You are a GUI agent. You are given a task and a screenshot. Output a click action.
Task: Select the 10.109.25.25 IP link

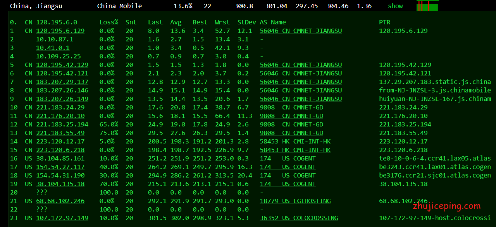click(58, 56)
